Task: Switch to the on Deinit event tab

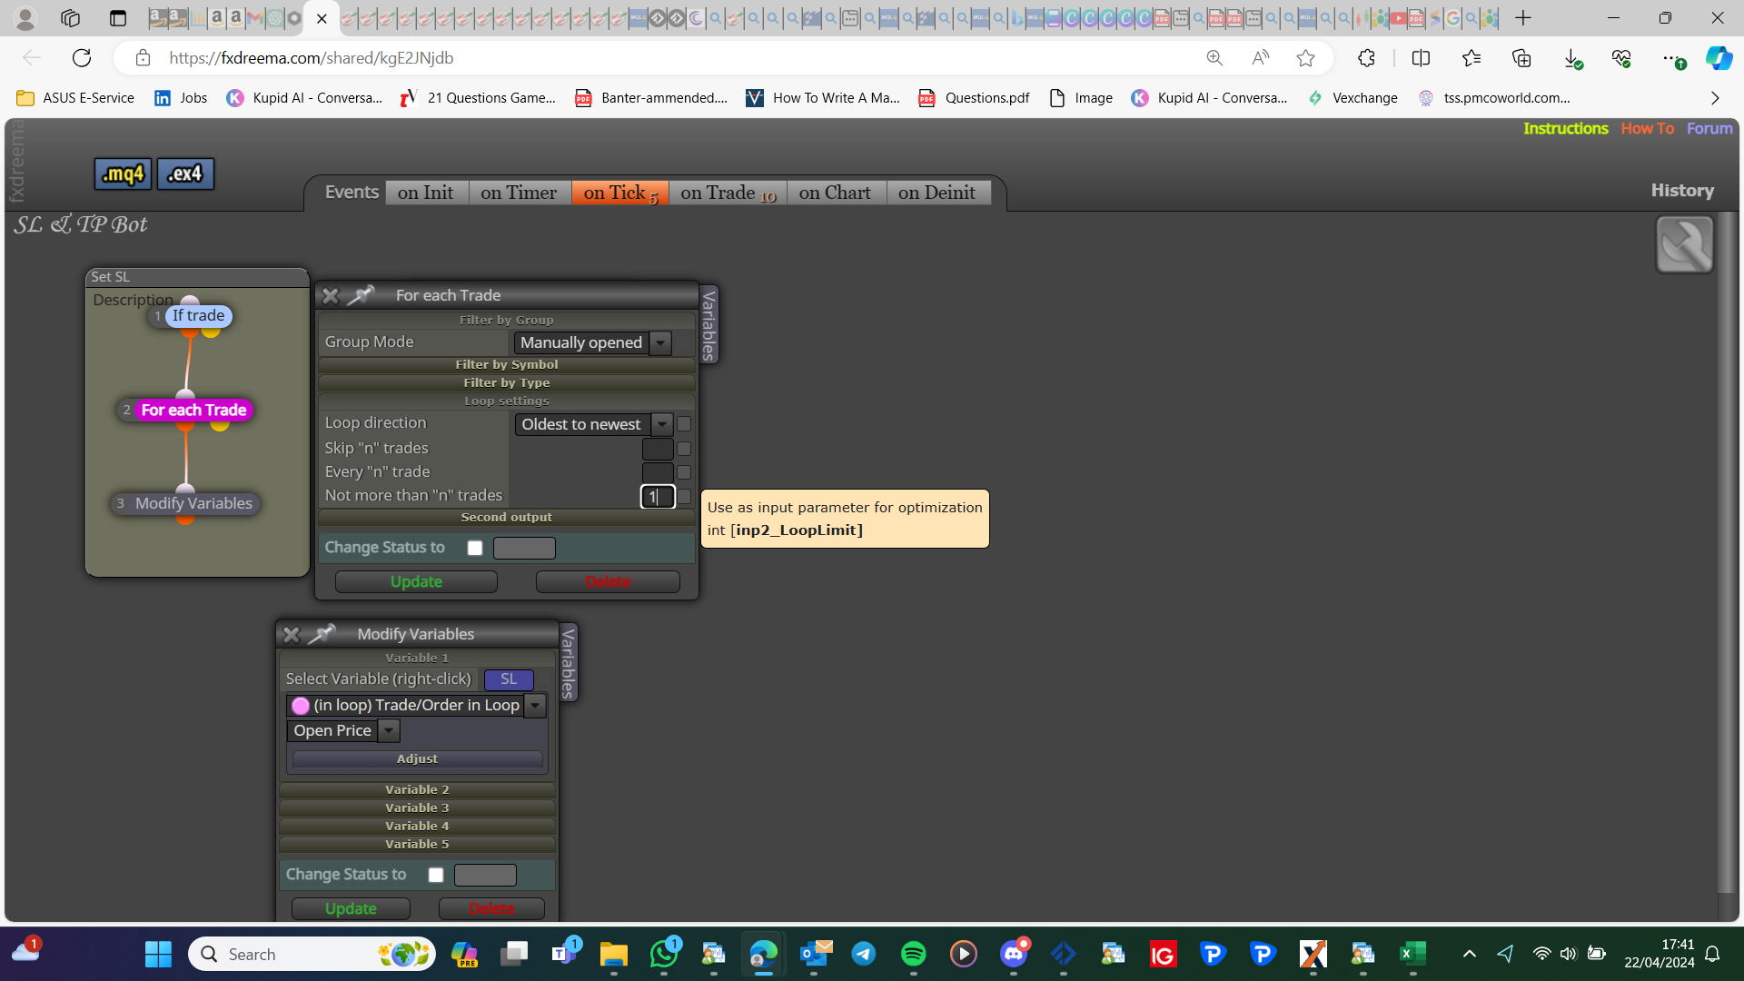Action: [x=937, y=193]
